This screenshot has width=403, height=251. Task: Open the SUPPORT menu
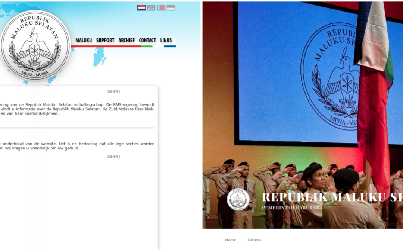[105, 40]
